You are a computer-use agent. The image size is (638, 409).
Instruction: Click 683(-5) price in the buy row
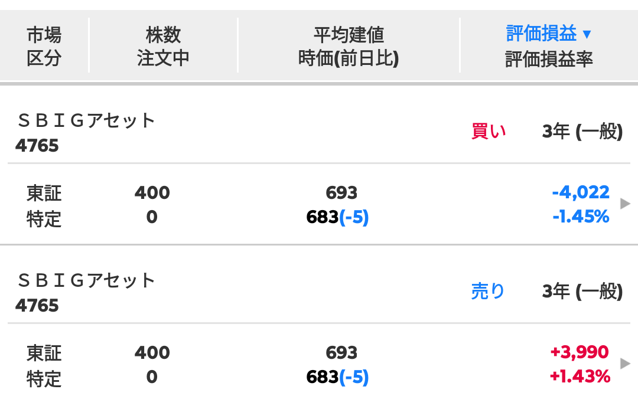click(337, 217)
